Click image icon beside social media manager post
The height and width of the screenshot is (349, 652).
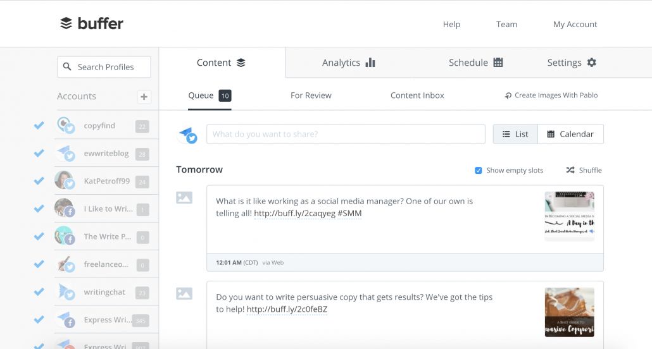tap(184, 197)
